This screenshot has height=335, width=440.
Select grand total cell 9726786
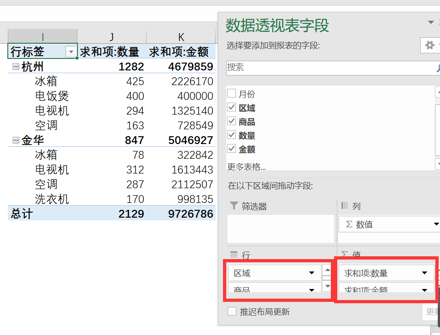[191, 214]
